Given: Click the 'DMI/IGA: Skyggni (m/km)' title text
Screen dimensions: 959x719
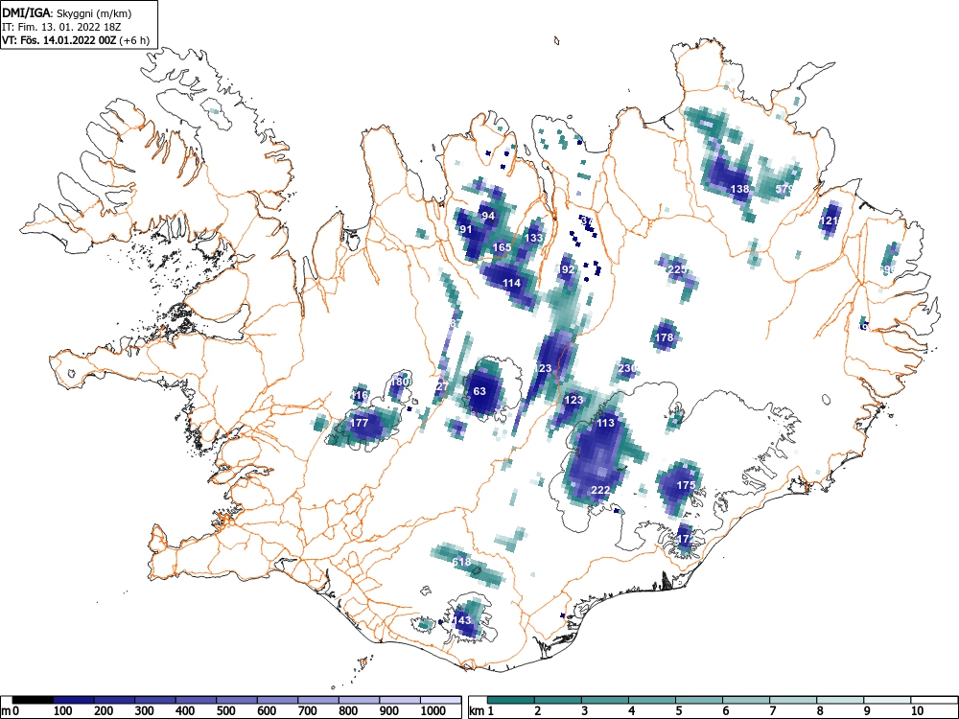Looking at the screenshot, I should pyautogui.click(x=67, y=12).
